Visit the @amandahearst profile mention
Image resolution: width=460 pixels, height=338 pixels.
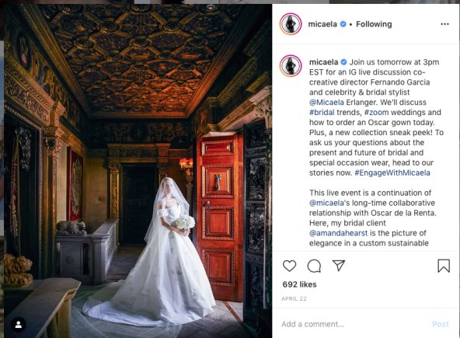(338, 233)
